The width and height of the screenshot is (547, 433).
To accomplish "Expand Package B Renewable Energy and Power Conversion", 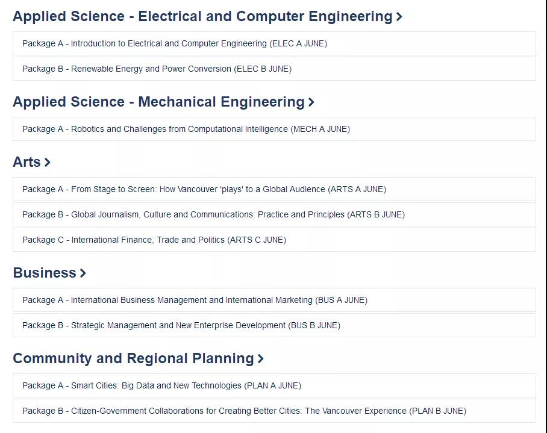I will coord(274,69).
